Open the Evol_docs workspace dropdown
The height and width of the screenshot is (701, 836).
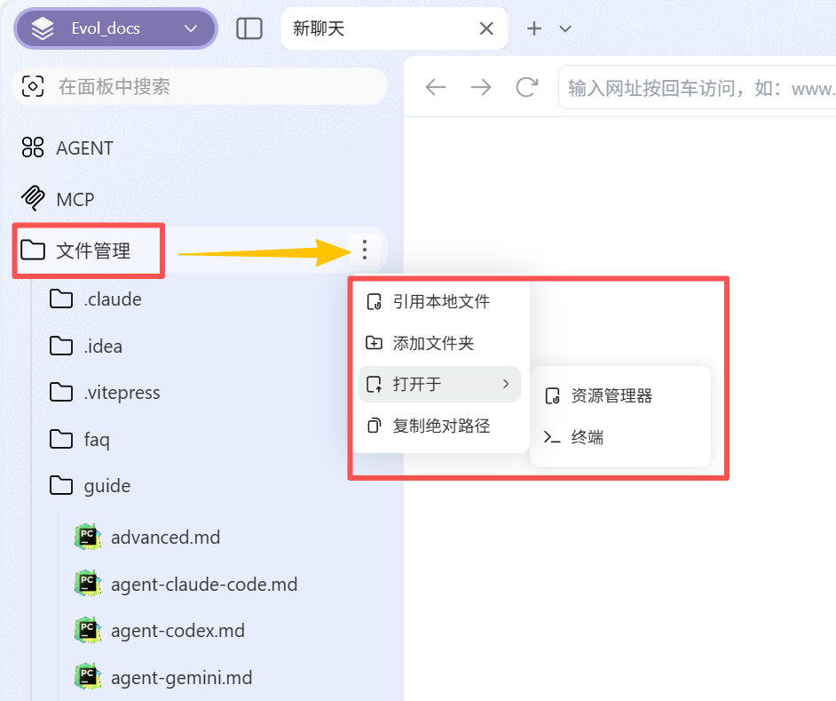[115, 28]
